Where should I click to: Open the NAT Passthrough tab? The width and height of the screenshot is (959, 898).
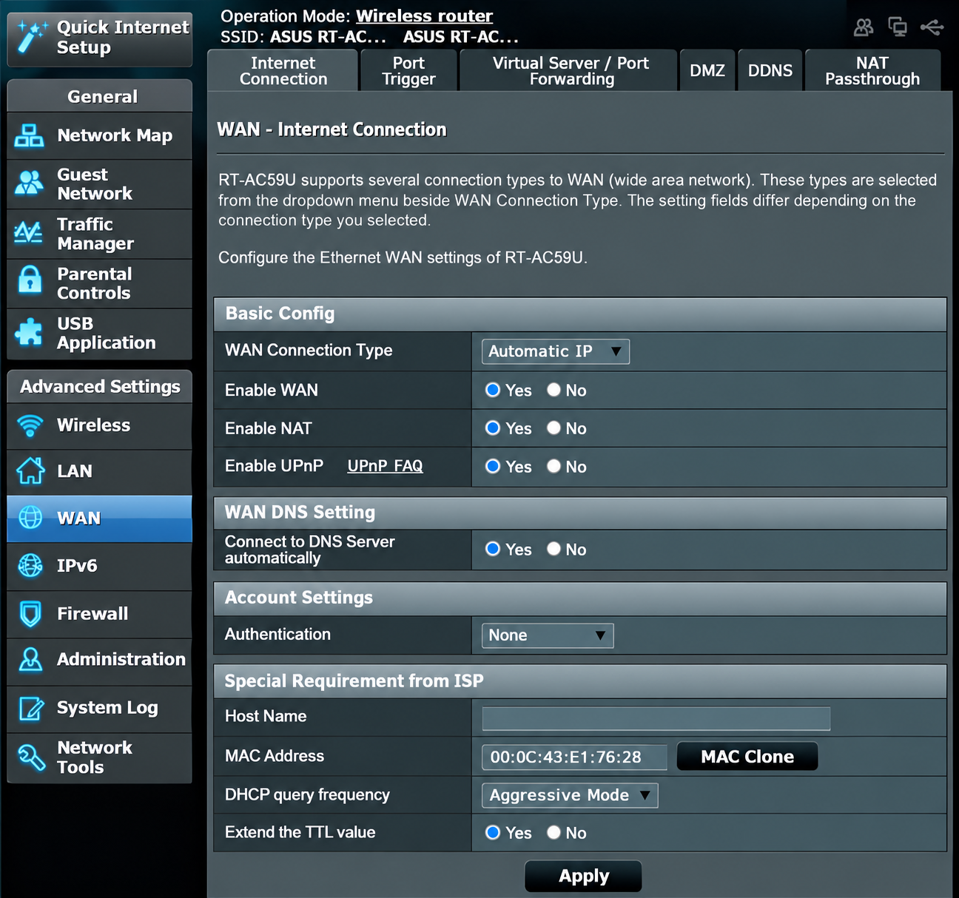[x=872, y=71]
